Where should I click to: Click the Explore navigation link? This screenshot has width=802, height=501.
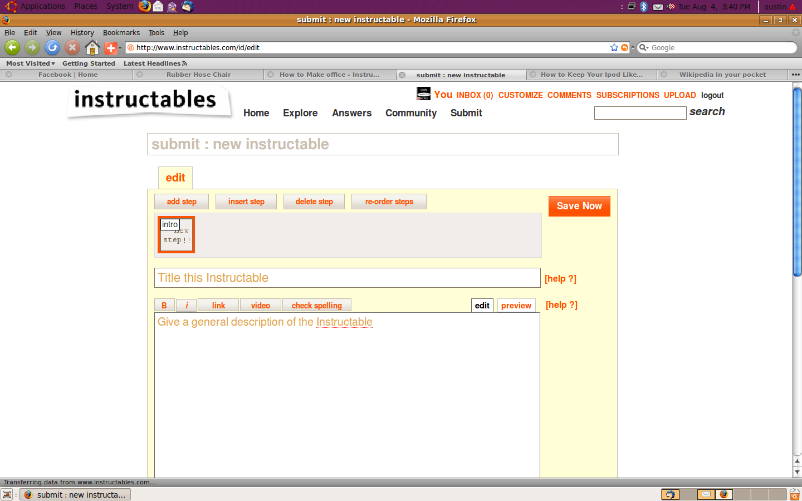[300, 113]
